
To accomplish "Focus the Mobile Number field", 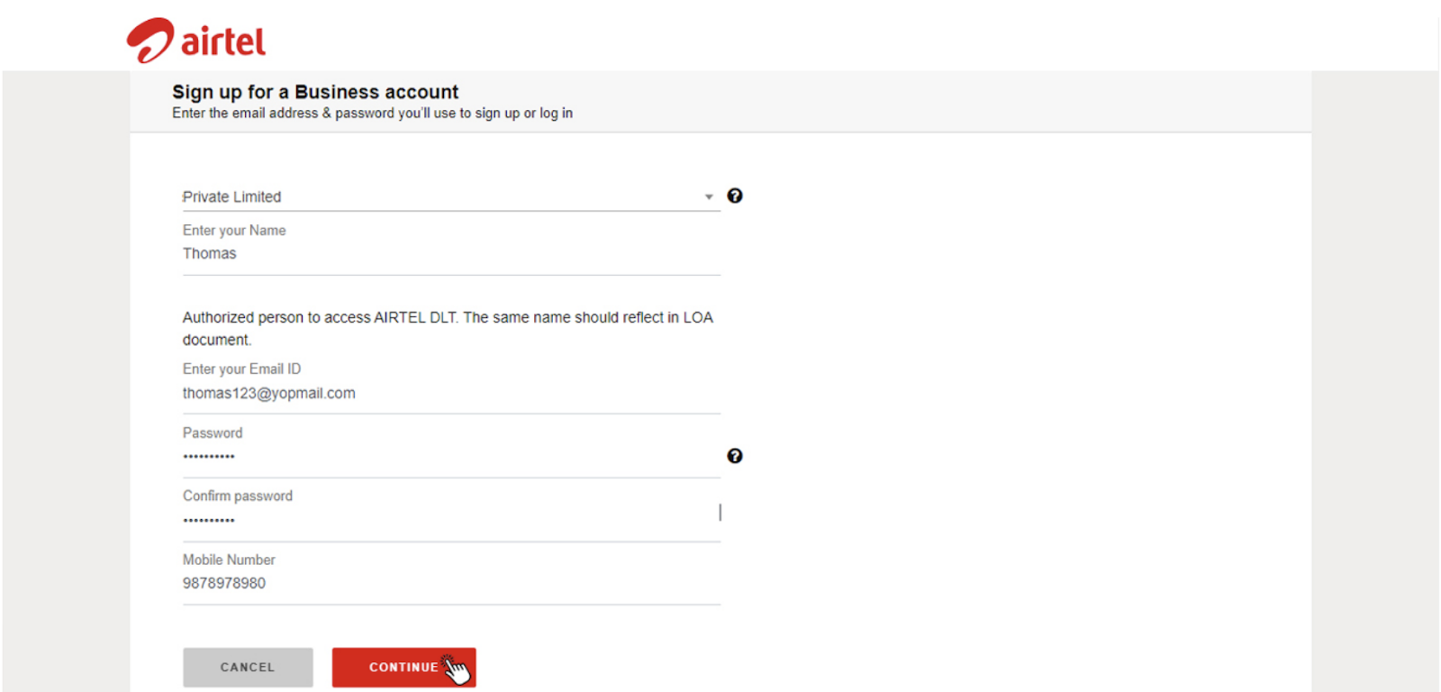I will click(451, 583).
